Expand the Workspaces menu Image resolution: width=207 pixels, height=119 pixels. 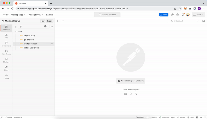18,15
